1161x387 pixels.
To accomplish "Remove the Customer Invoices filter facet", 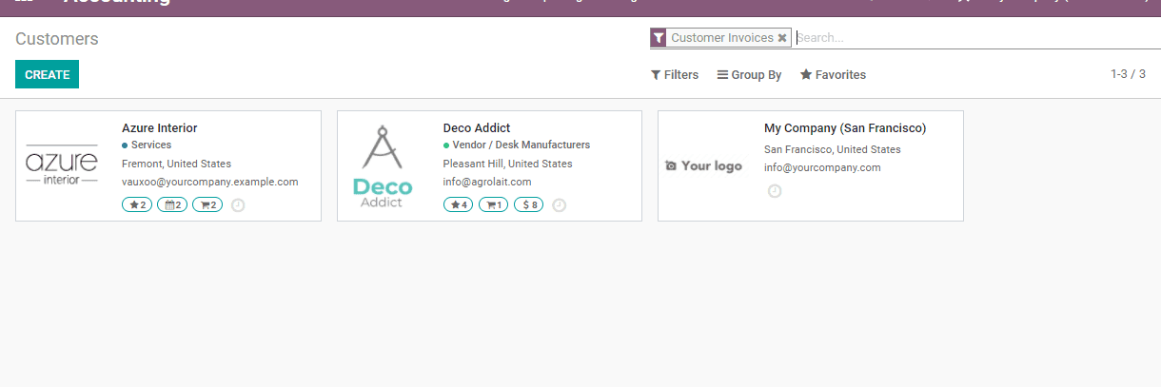I will click(782, 38).
